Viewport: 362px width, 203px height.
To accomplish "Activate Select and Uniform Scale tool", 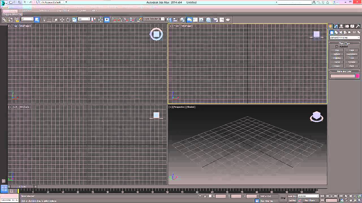I will pos(74,20).
